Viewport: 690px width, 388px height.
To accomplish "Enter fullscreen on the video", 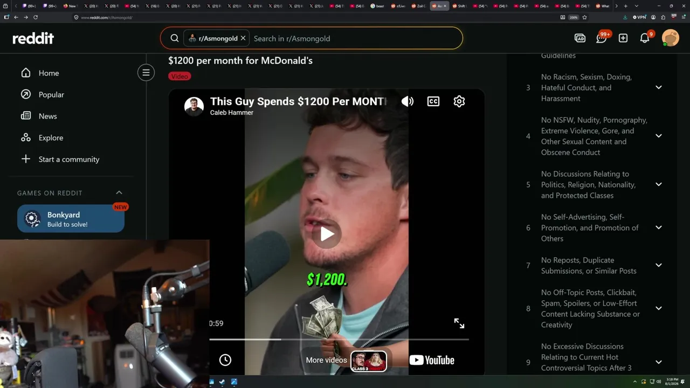I will [459, 323].
